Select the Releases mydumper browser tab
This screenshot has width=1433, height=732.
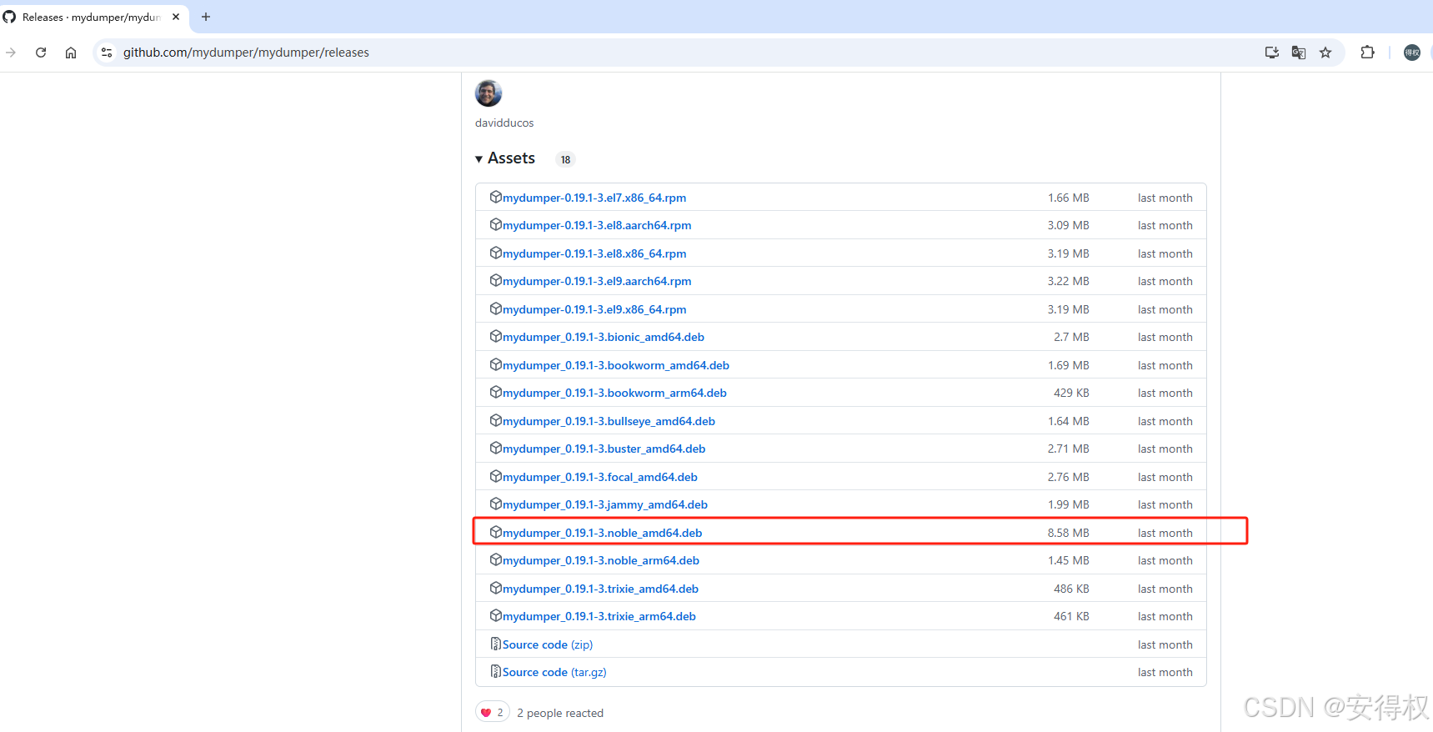(93, 17)
